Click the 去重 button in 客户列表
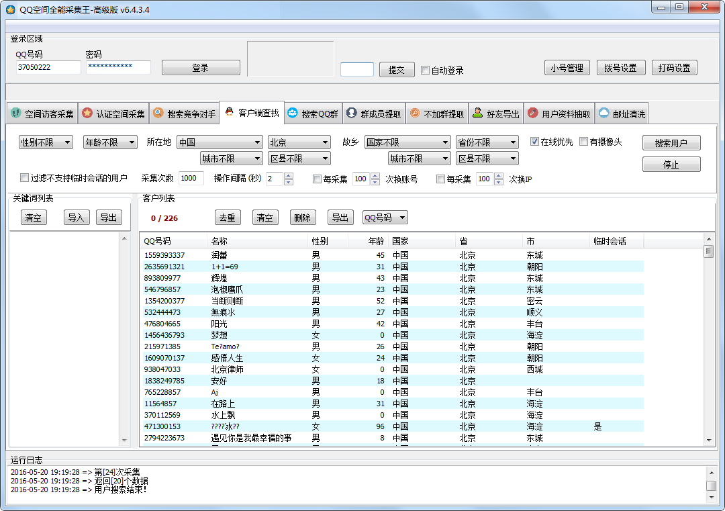Image resolution: width=725 pixels, height=511 pixels. coord(228,218)
